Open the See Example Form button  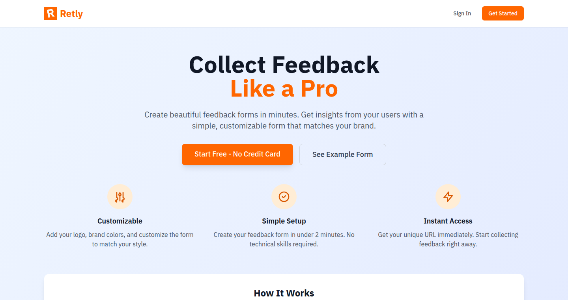[343, 155]
